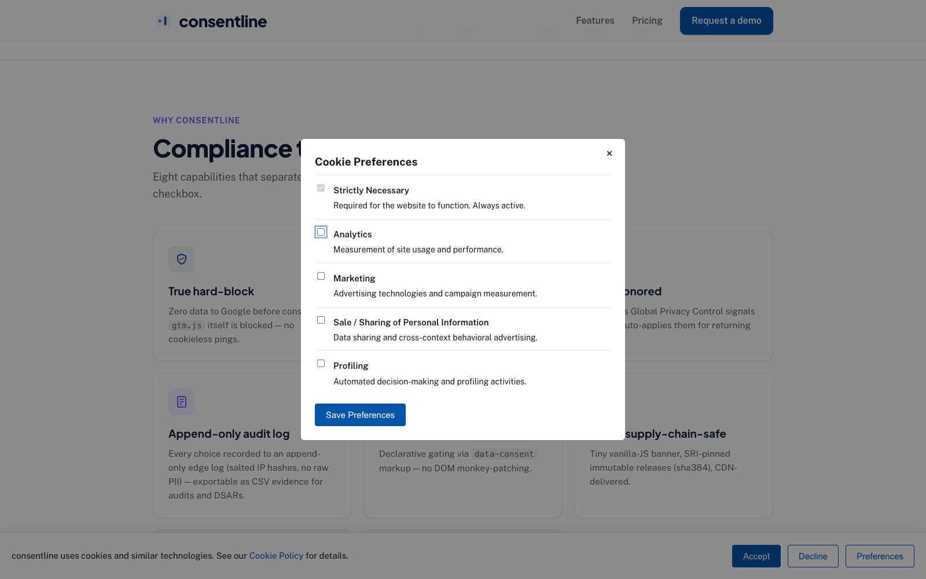Click Request a demo button

point(726,21)
